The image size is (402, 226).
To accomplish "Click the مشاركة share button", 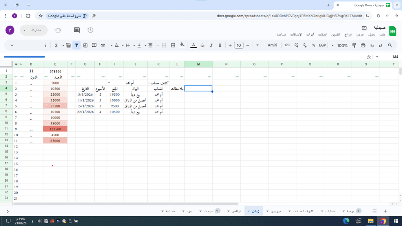I will click(x=36, y=30).
